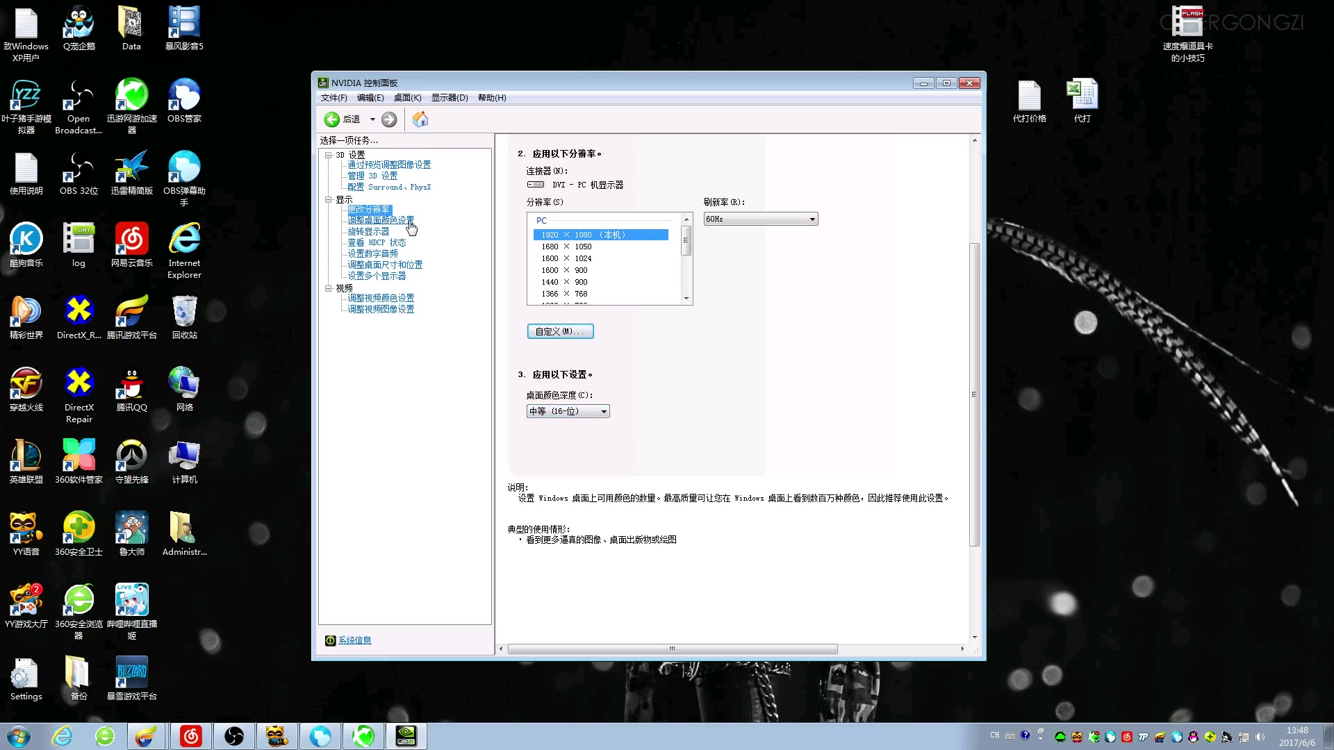Open 配置 Surround、PhysX link
The width and height of the screenshot is (1334, 750).
pyautogui.click(x=389, y=187)
